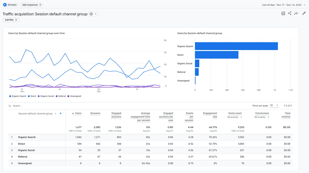The image size is (309, 173).
Task: Click the report status checkmark icon
Action: [x=92, y=14]
